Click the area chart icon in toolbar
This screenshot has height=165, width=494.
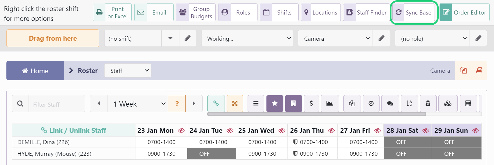click(329, 103)
